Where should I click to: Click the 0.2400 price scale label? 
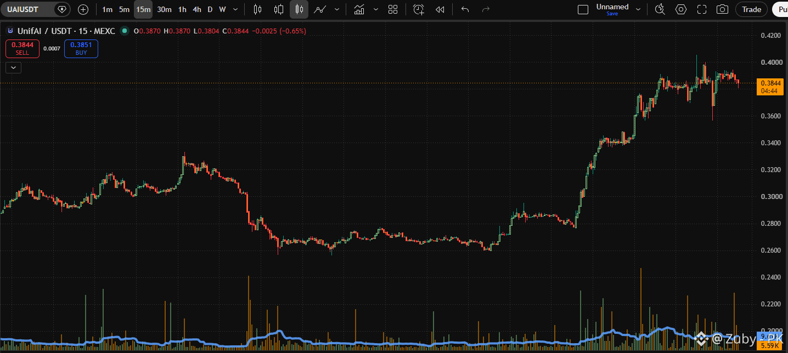tap(770, 277)
